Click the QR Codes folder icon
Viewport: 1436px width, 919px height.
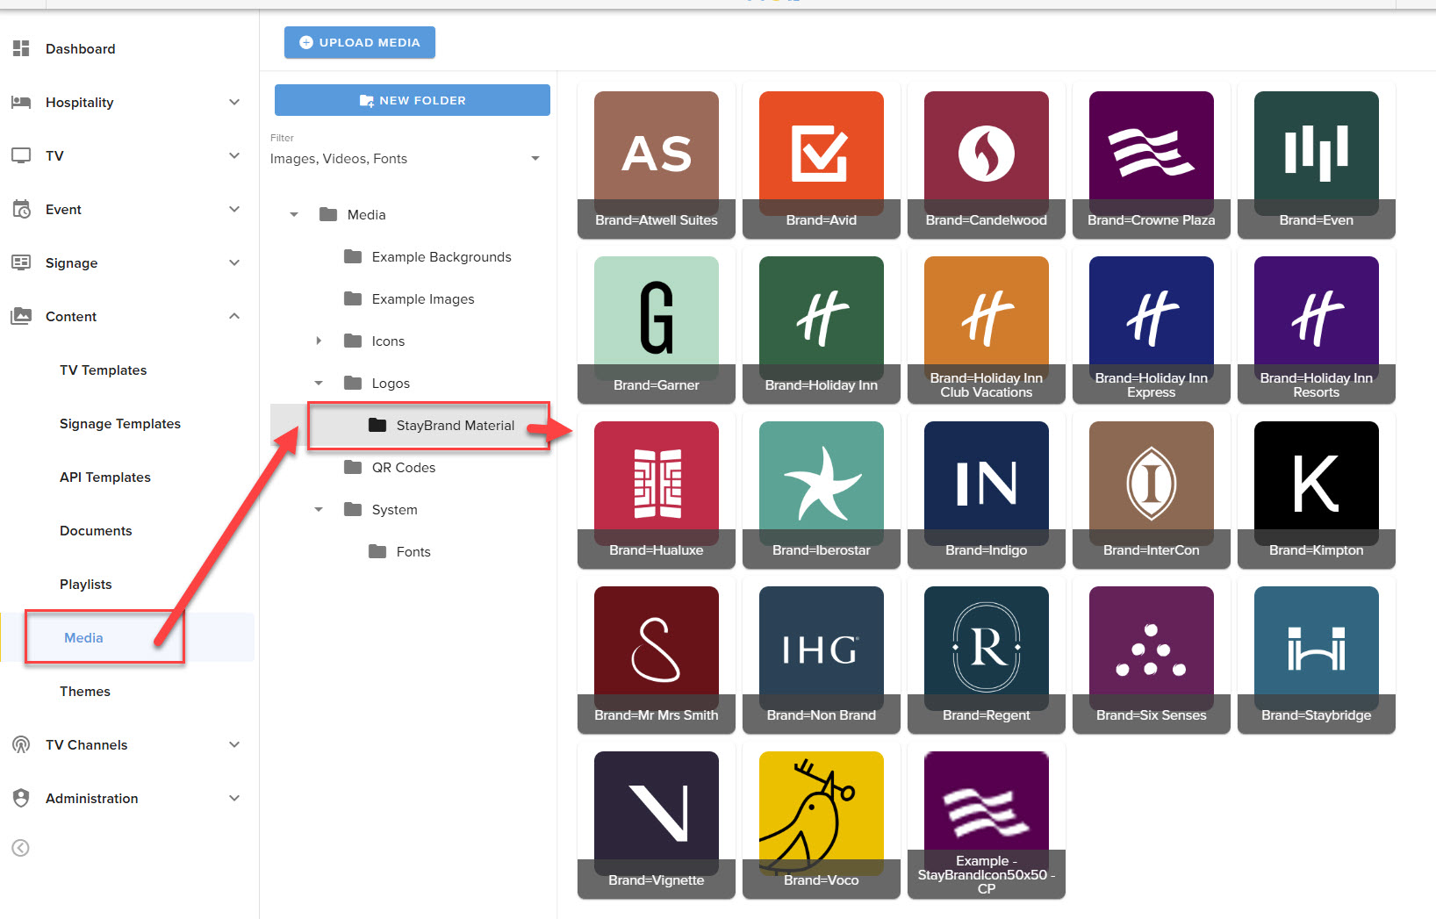(353, 467)
